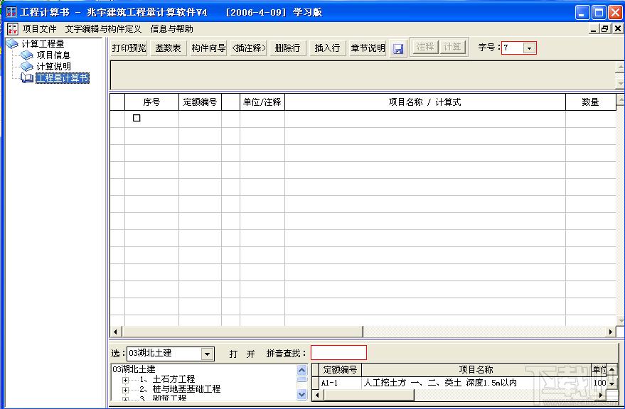Click the save floppy disk icon
The image size is (625, 409).
[397, 48]
